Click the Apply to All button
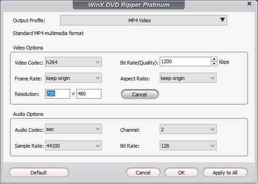The width and height of the screenshot is (258, 184). [225, 173]
